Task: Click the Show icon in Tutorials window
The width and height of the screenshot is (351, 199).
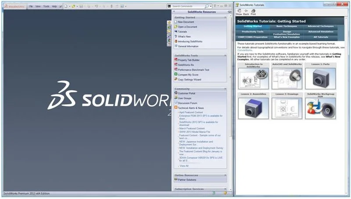Action: click(239, 11)
